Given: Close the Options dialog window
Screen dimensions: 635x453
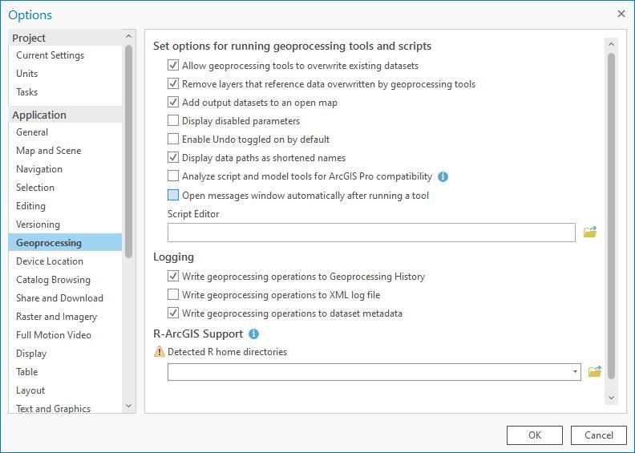Looking at the screenshot, I should tap(621, 14).
